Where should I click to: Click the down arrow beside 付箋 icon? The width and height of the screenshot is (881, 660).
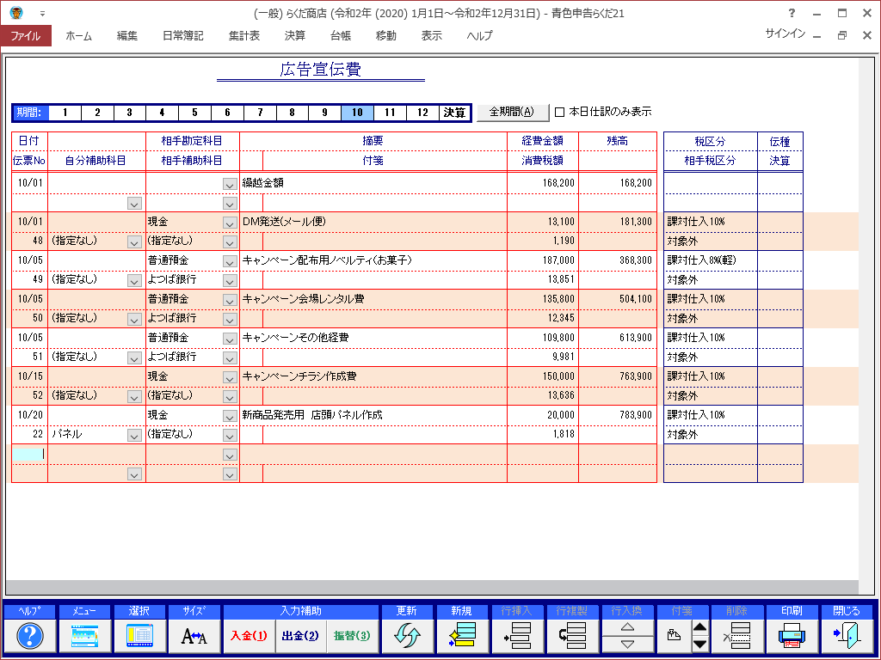tap(699, 645)
